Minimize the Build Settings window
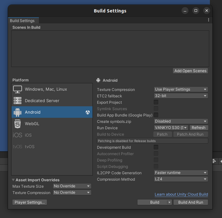 (x=185, y=11)
